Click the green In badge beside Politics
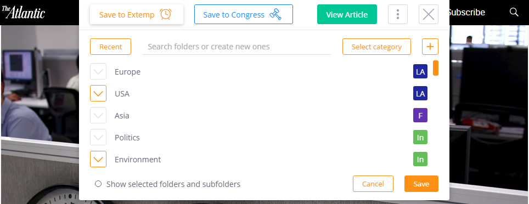529x204 pixels. coord(420,137)
